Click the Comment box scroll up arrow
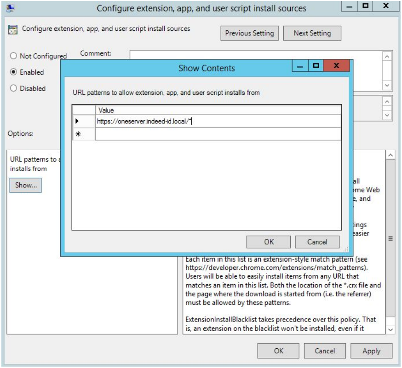 (387, 56)
